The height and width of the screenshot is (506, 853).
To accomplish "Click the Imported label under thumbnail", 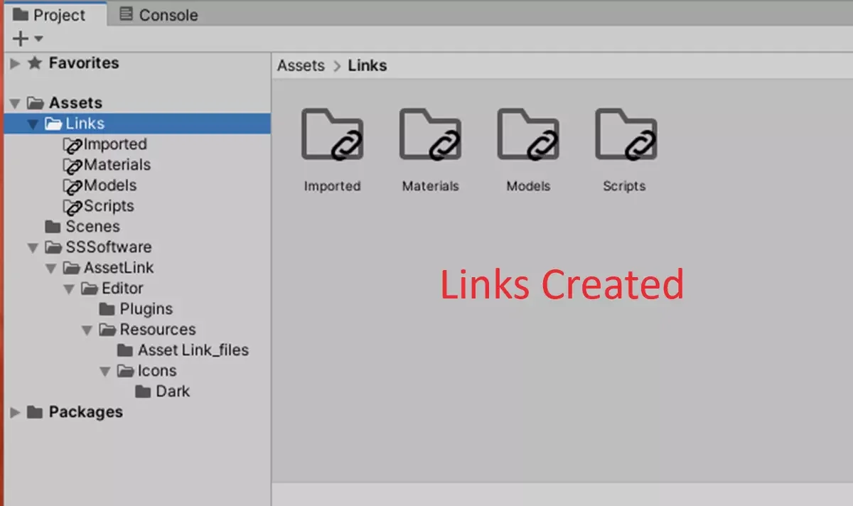I will (332, 186).
